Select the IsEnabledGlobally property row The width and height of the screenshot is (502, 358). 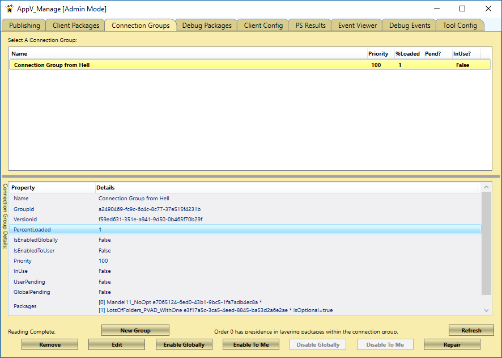245,240
